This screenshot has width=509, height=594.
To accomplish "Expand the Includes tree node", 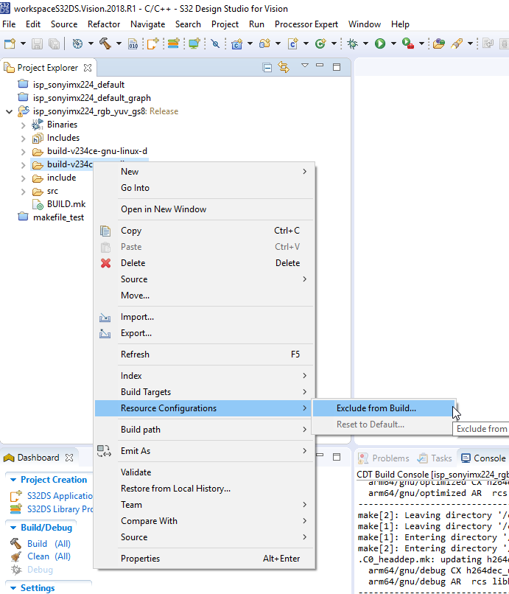I will pos(23,139).
